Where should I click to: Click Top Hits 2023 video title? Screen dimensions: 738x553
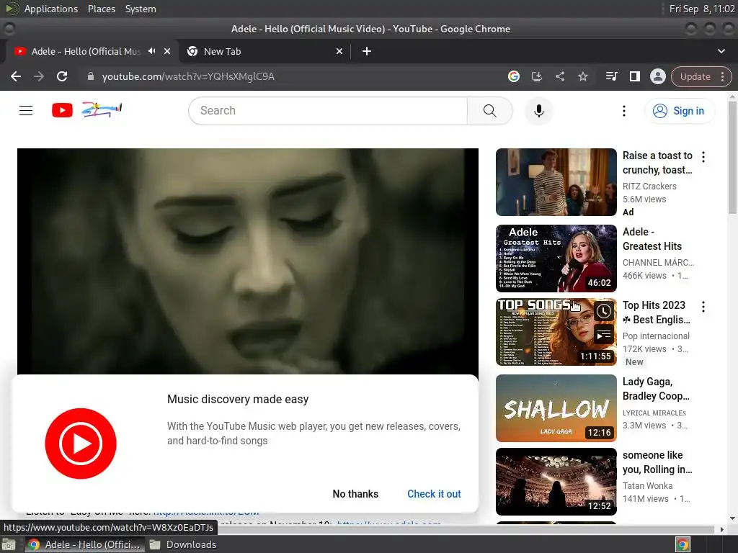pyautogui.click(x=657, y=313)
